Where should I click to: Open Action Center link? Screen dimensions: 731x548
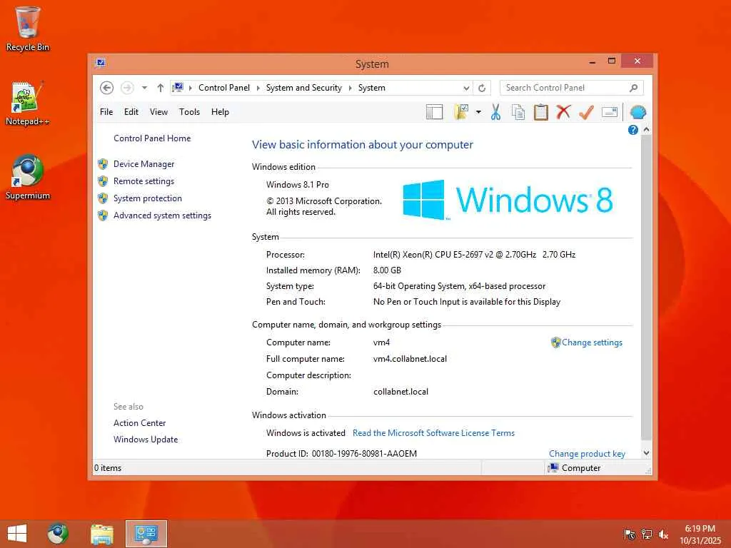139,423
